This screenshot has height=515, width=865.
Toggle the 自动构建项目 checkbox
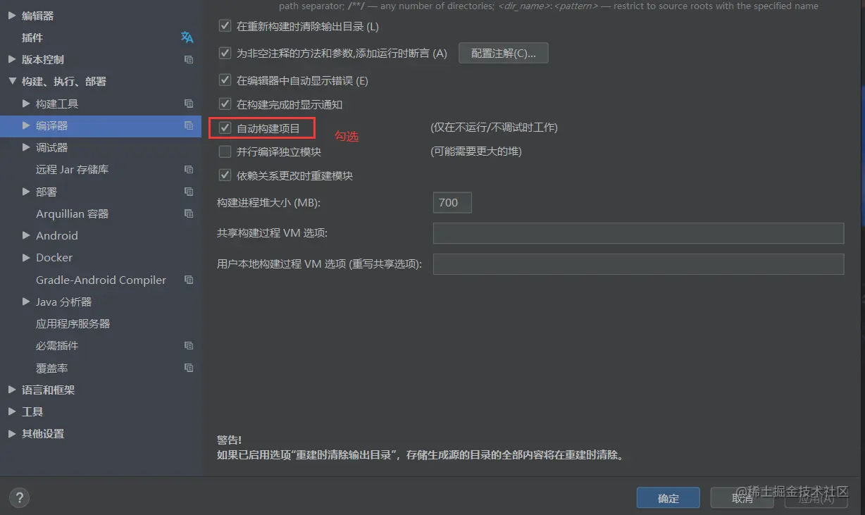coord(225,128)
